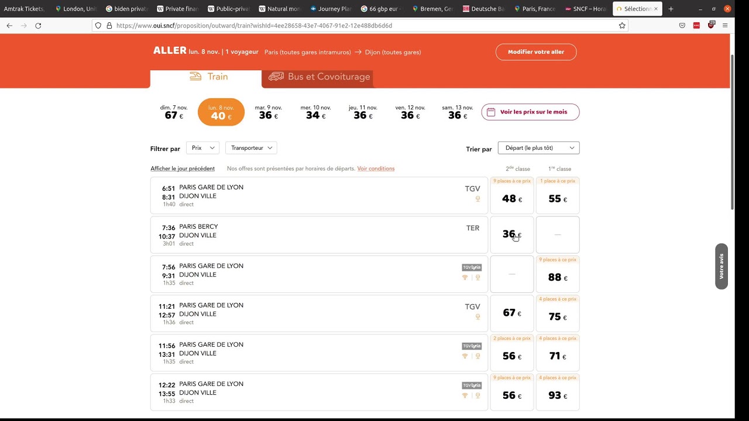Image resolution: width=749 pixels, height=421 pixels.
Task: Click the red extension icon in the toolbar
Action: 696,26
